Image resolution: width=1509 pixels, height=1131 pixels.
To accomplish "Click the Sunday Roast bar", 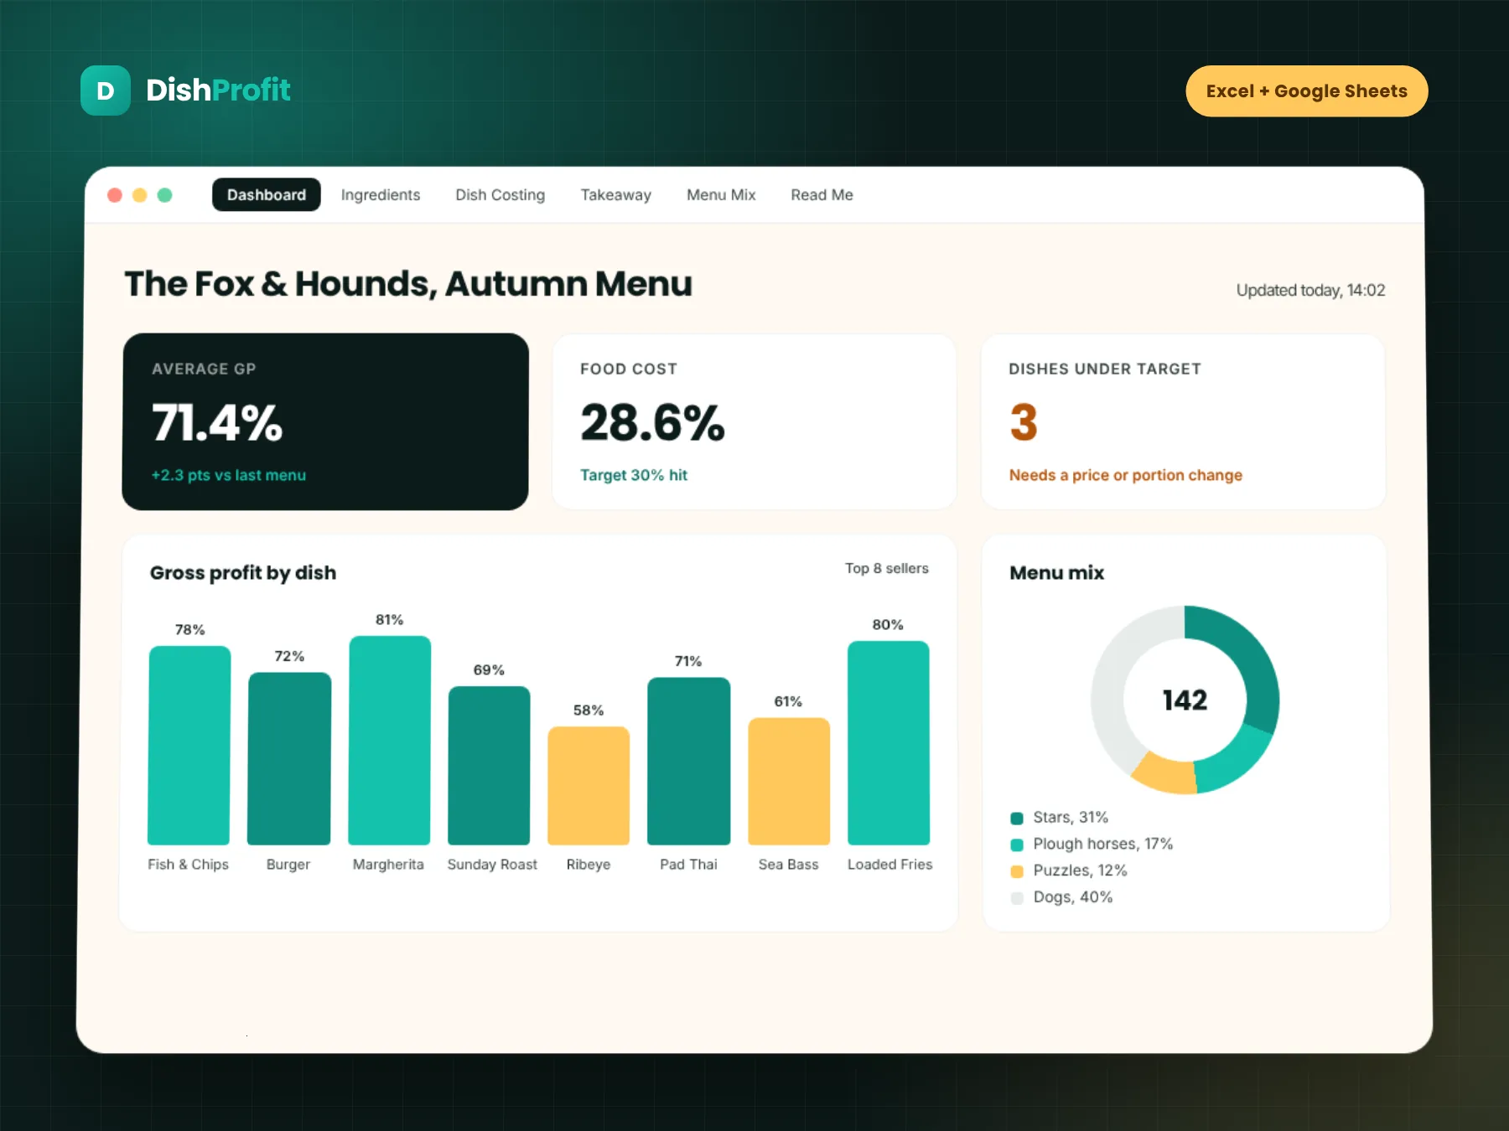I will coord(489,766).
